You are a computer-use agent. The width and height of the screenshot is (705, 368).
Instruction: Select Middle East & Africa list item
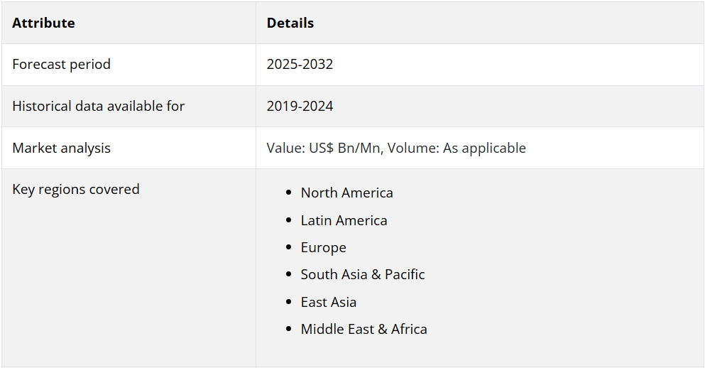tap(364, 329)
